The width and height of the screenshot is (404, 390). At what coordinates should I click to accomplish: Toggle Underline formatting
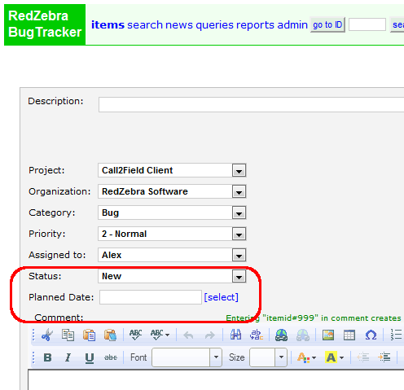(90, 358)
